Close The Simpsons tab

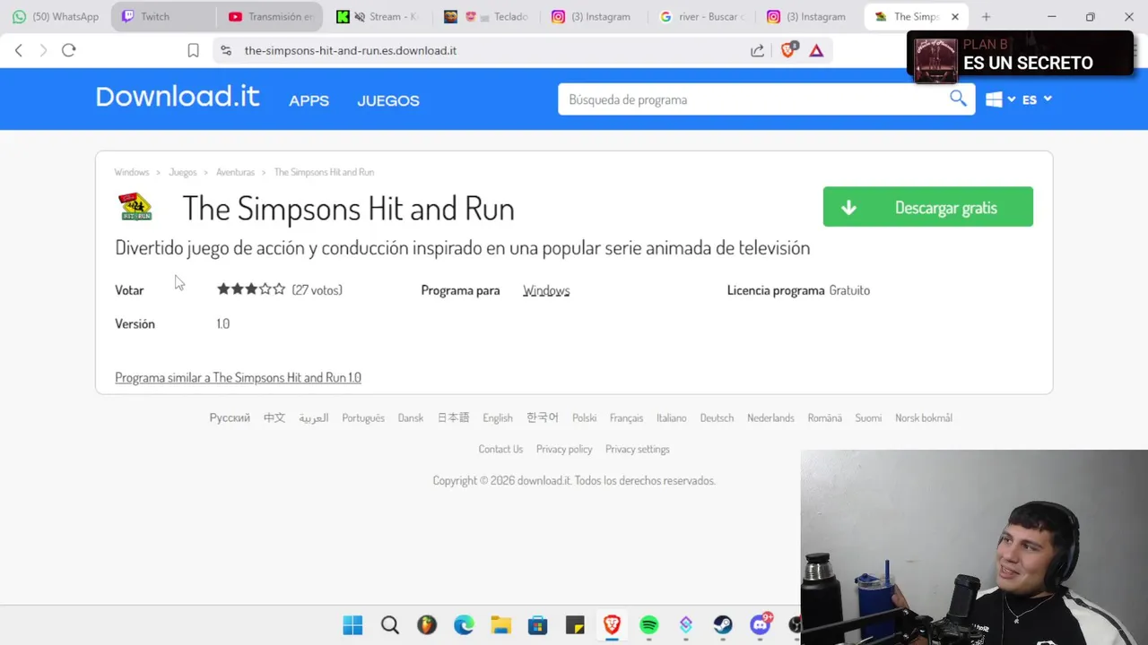(x=955, y=16)
